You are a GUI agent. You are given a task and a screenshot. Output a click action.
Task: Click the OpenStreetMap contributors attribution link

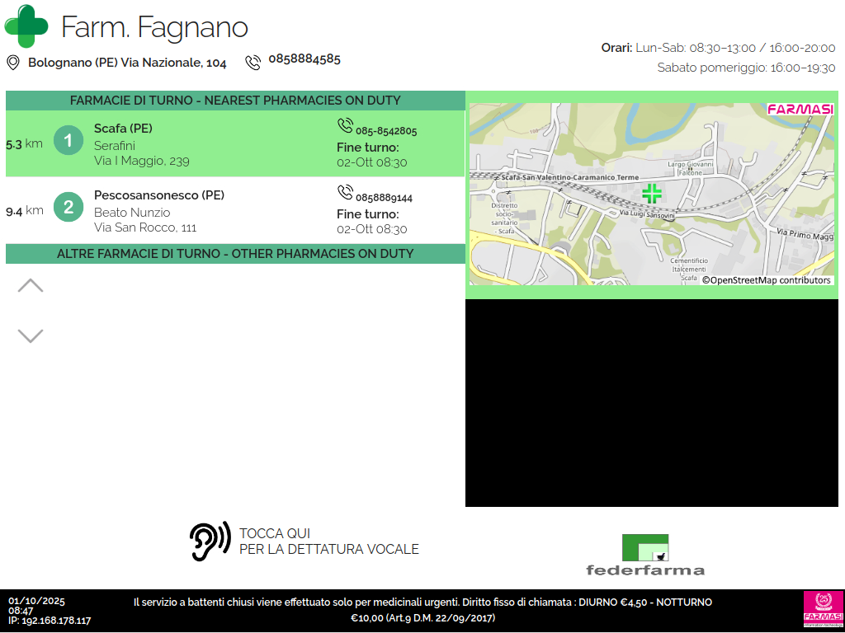pos(767,280)
